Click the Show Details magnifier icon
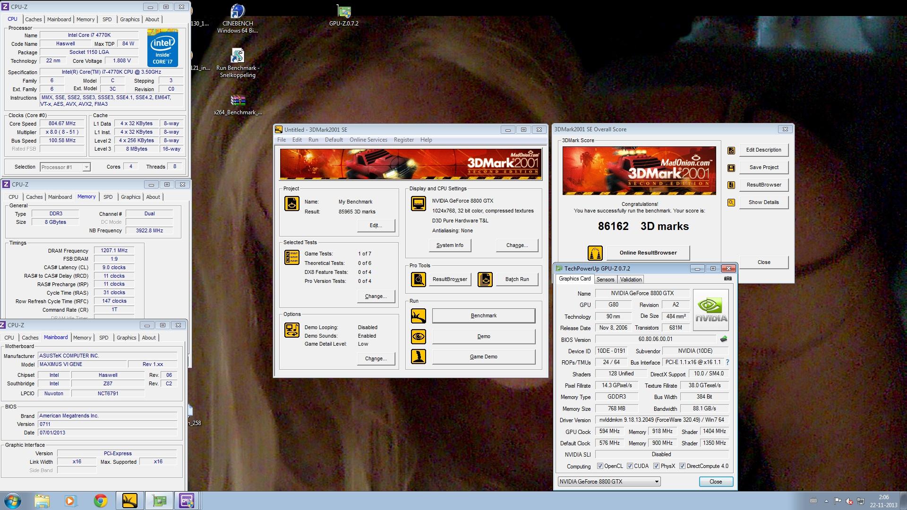 tap(731, 203)
